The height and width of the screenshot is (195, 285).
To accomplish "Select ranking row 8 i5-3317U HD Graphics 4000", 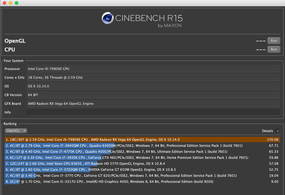I will click(x=142, y=181).
